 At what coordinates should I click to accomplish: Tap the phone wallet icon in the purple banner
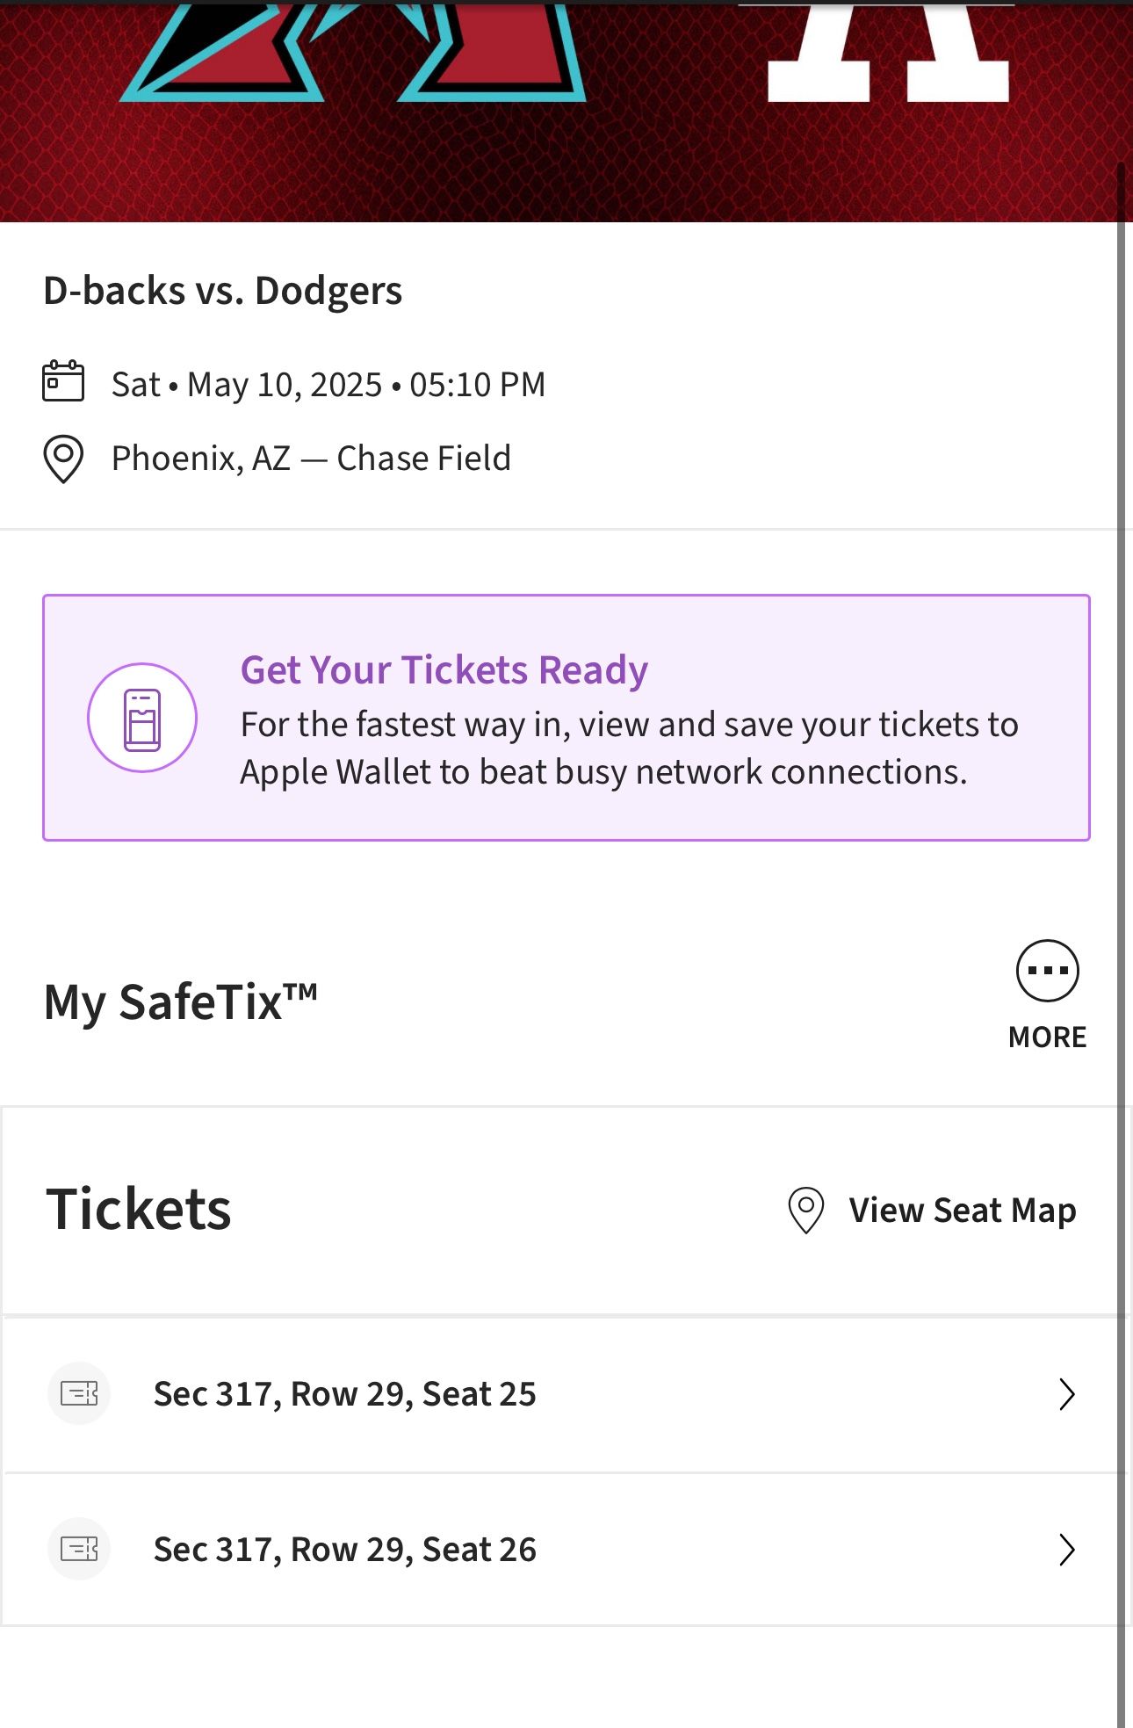142,719
